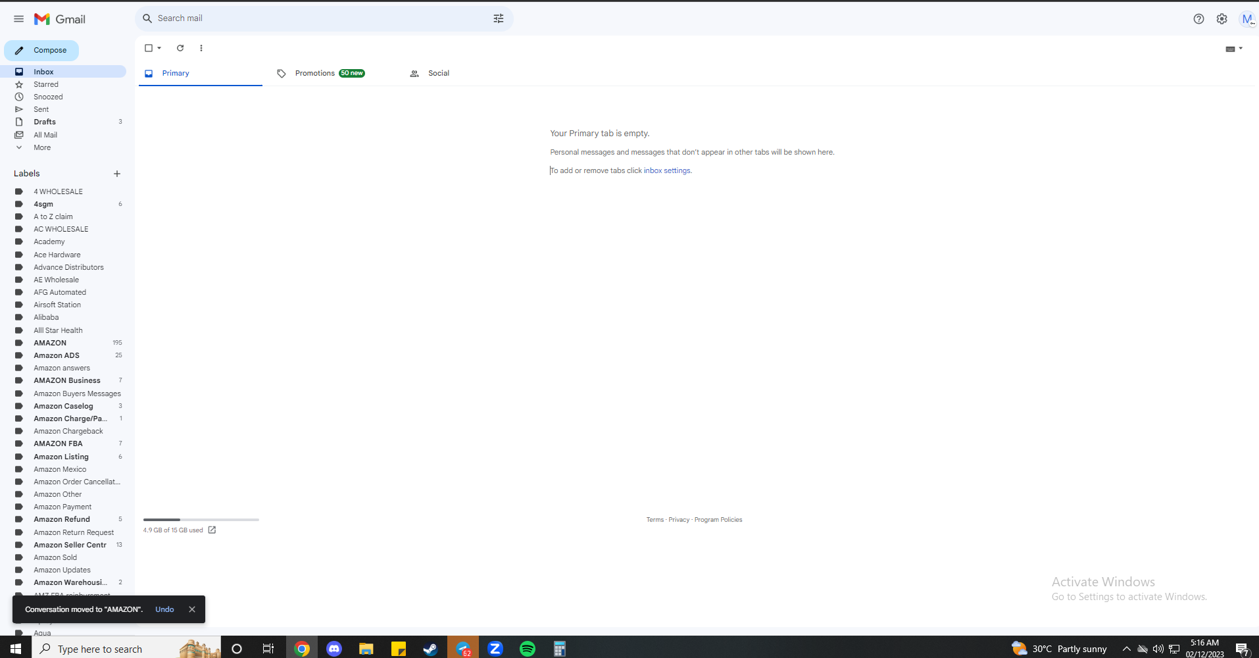This screenshot has width=1259, height=658.
Task: Show search options filter icon
Action: coord(499,18)
